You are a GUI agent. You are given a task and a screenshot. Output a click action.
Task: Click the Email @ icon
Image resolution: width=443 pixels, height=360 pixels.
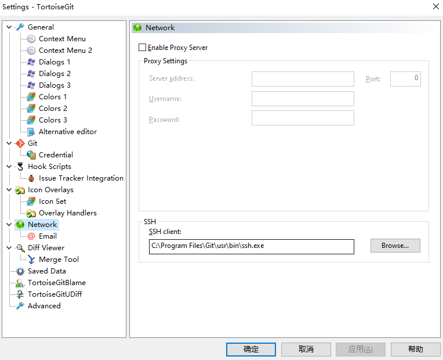[31, 236]
